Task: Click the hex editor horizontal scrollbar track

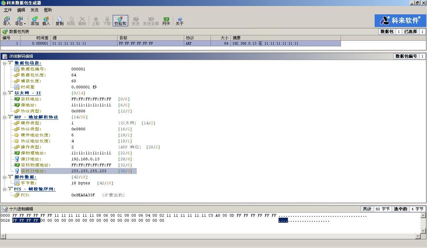Action: click(x=210, y=236)
